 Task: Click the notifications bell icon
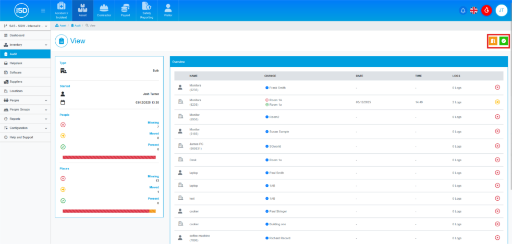[462, 10]
